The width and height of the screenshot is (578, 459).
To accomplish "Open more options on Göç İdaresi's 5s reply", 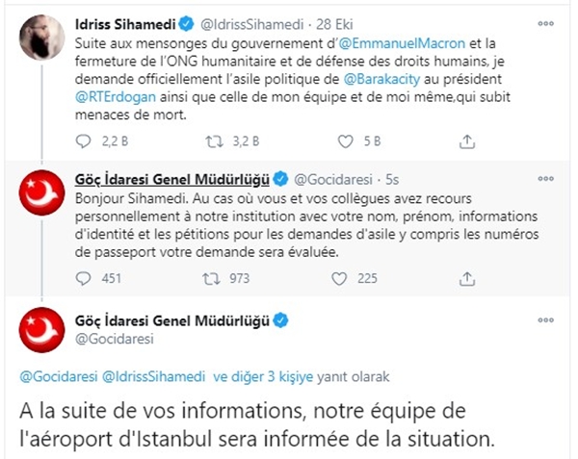I will pyautogui.click(x=546, y=179).
